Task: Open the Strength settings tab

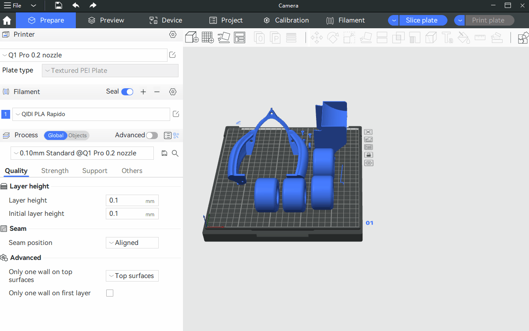Action: pyautogui.click(x=55, y=171)
